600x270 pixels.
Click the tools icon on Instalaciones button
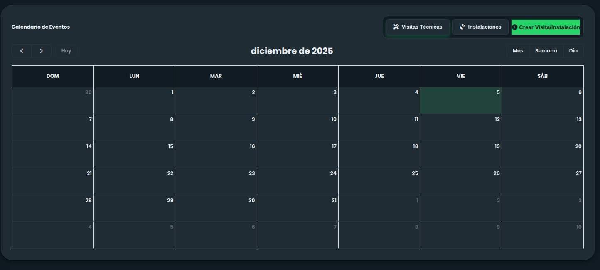click(x=462, y=27)
